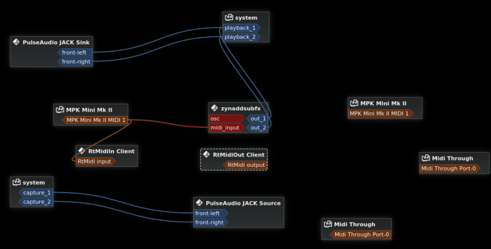The image size is (491, 249).
Task: Select the front-left port of PulseAudio JACK Sink
Action: 75,53
